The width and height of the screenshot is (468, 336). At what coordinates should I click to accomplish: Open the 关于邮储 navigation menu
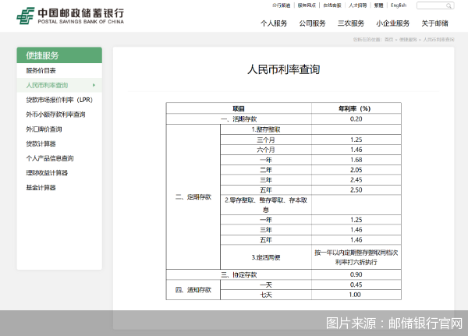click(x=435, y=23)
